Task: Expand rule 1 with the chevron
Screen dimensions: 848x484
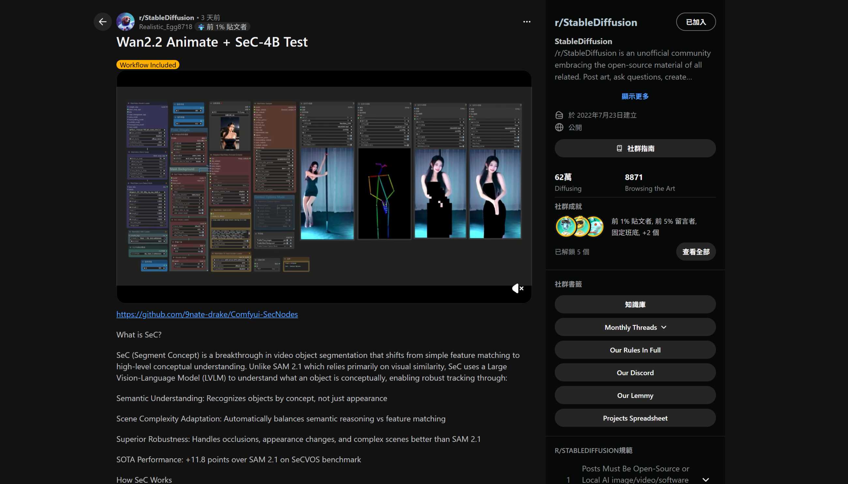Action: pyautogui.click(x=705, y=479)
